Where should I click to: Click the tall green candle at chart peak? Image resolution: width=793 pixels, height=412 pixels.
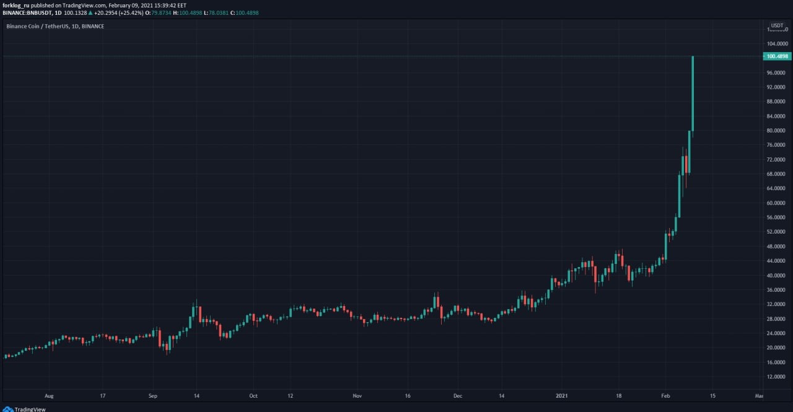pyautogui.click(x=692, y=94)
